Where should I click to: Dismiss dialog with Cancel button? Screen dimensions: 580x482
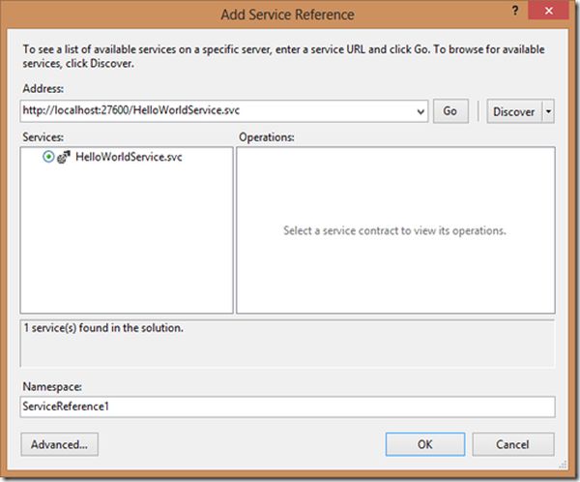coord(512,444)
